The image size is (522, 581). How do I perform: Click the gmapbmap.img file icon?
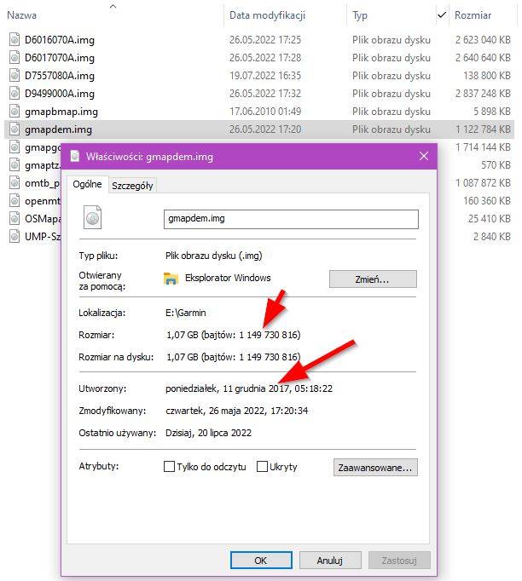(x=14, y=111)
